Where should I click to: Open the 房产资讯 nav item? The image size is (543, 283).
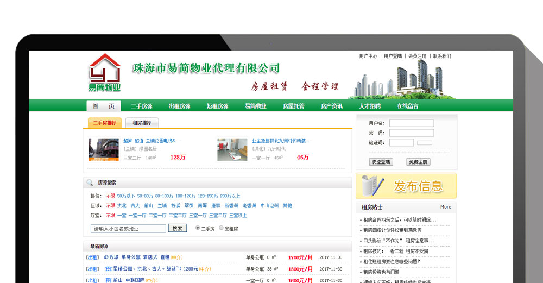pyautogui.click(x=332, y=106)
